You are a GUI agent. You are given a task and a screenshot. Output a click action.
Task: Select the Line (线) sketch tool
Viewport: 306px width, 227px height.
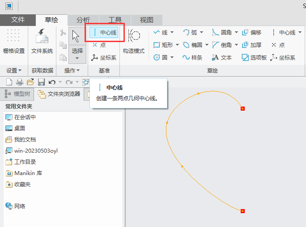pyautogui.click(x=161, y=32)
